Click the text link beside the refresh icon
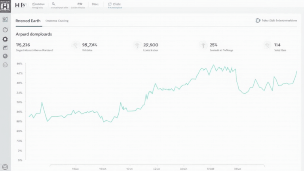This screenshot has height=171, width=304. click(x=279, y=20)
